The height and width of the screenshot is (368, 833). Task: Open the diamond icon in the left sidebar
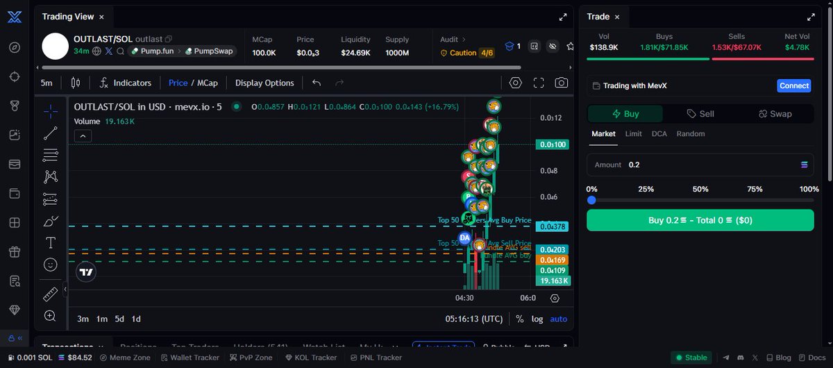(x=15, y=310)
